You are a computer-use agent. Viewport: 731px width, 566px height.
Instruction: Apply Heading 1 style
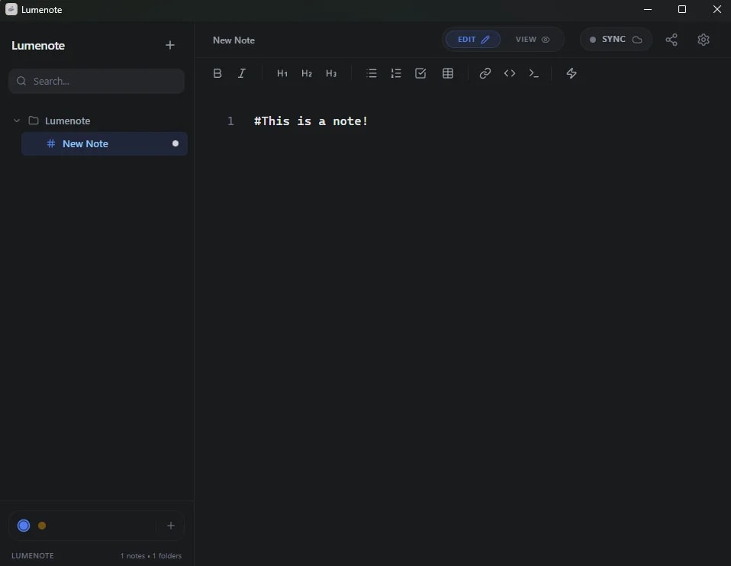pos(282,72)
